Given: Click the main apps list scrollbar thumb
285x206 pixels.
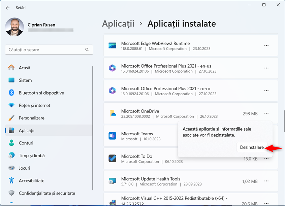Looking at the screenshot, I should coord(284,121).
